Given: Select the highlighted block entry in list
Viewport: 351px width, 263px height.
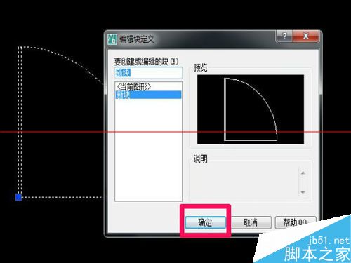Looking at the screenshot, I should (148, 95).
